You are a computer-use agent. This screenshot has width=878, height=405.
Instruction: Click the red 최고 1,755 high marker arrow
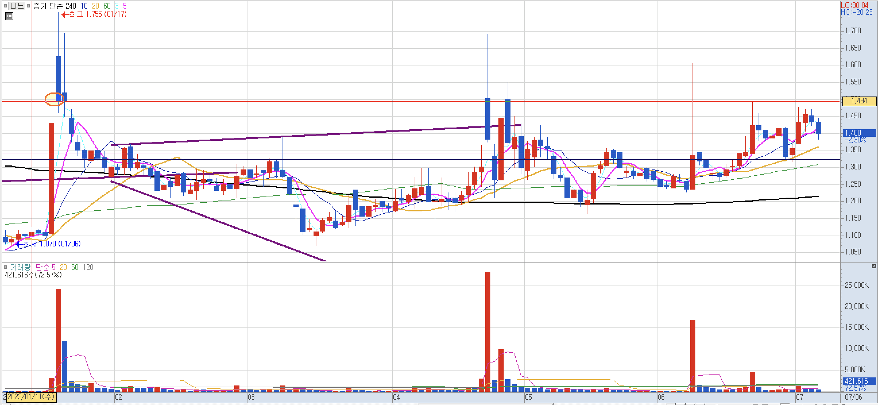point(65,14)
